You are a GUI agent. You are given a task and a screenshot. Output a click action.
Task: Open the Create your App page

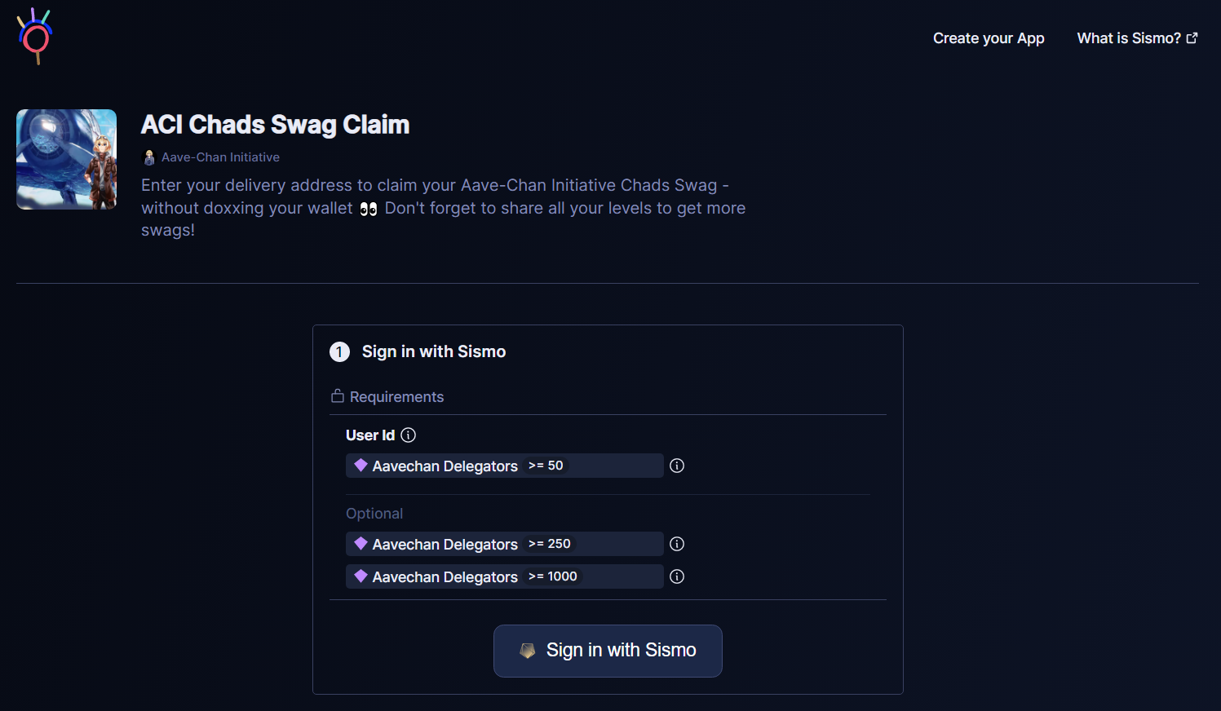click(989, 38)
